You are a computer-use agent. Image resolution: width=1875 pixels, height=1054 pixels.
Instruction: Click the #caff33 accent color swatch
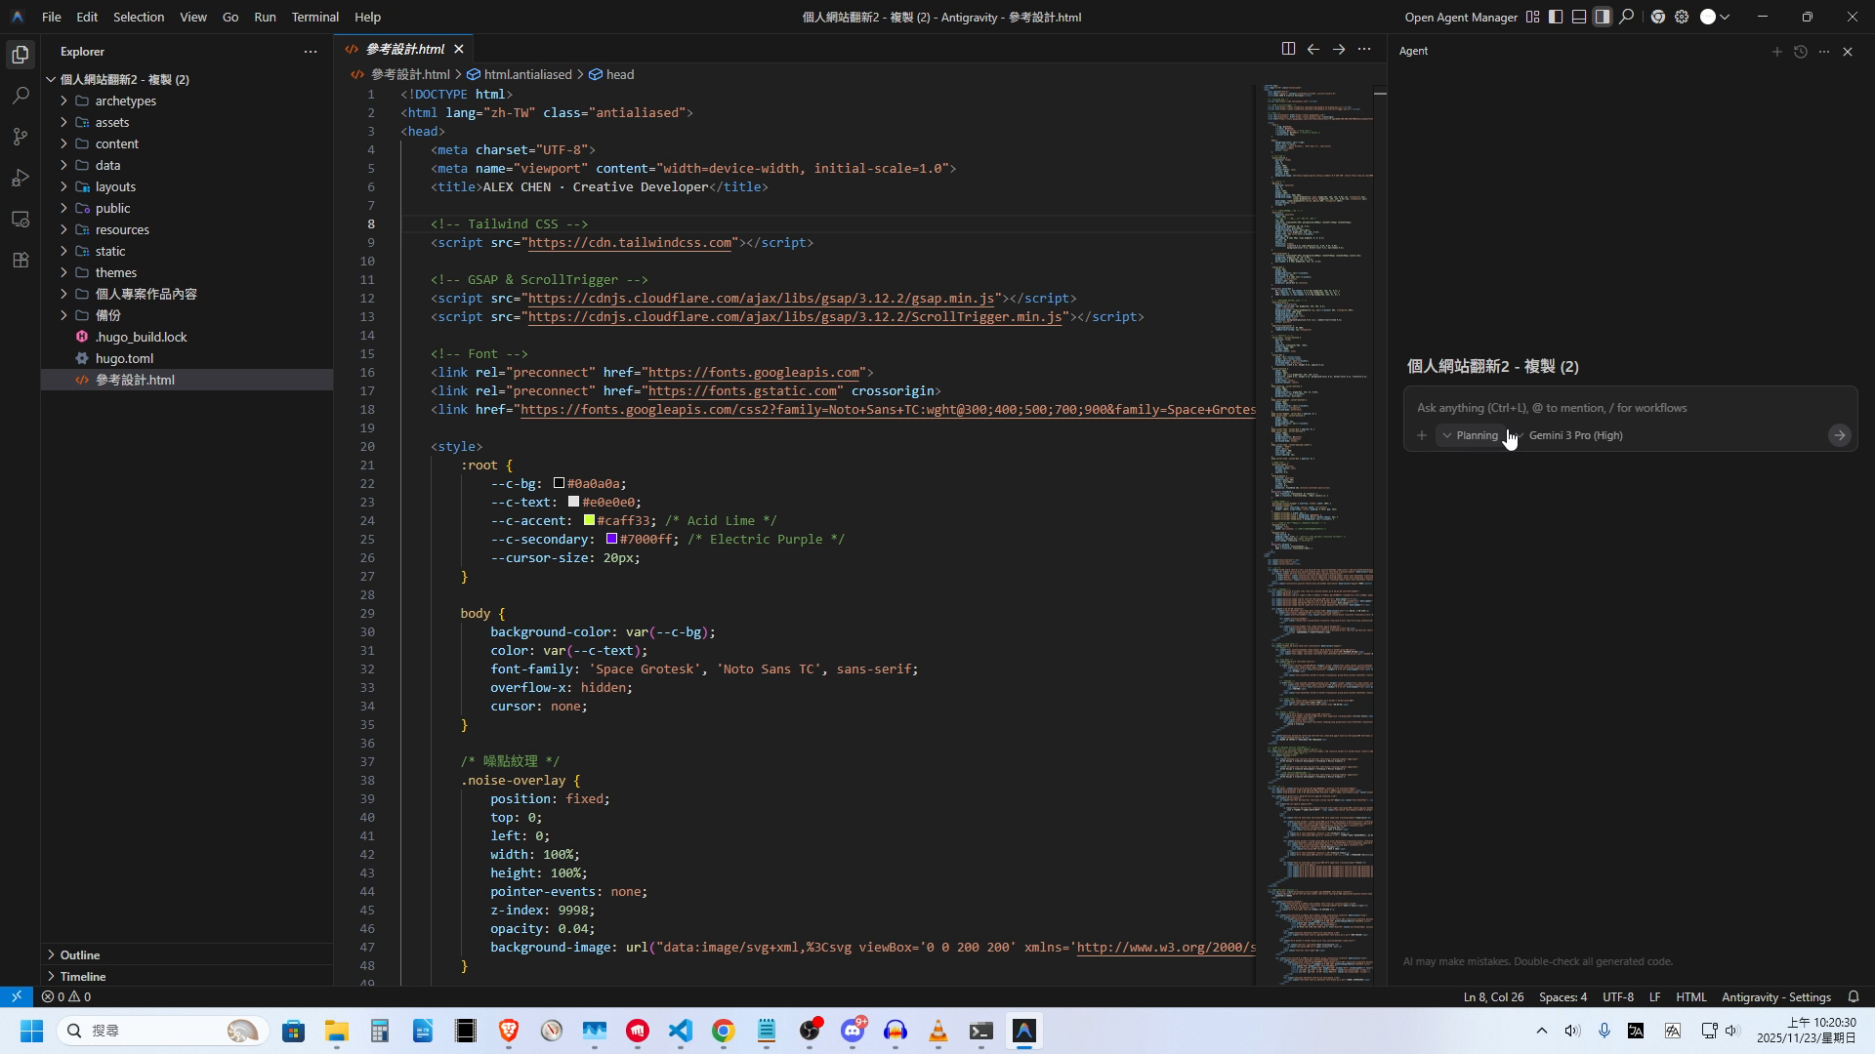(x=589, y=520)
